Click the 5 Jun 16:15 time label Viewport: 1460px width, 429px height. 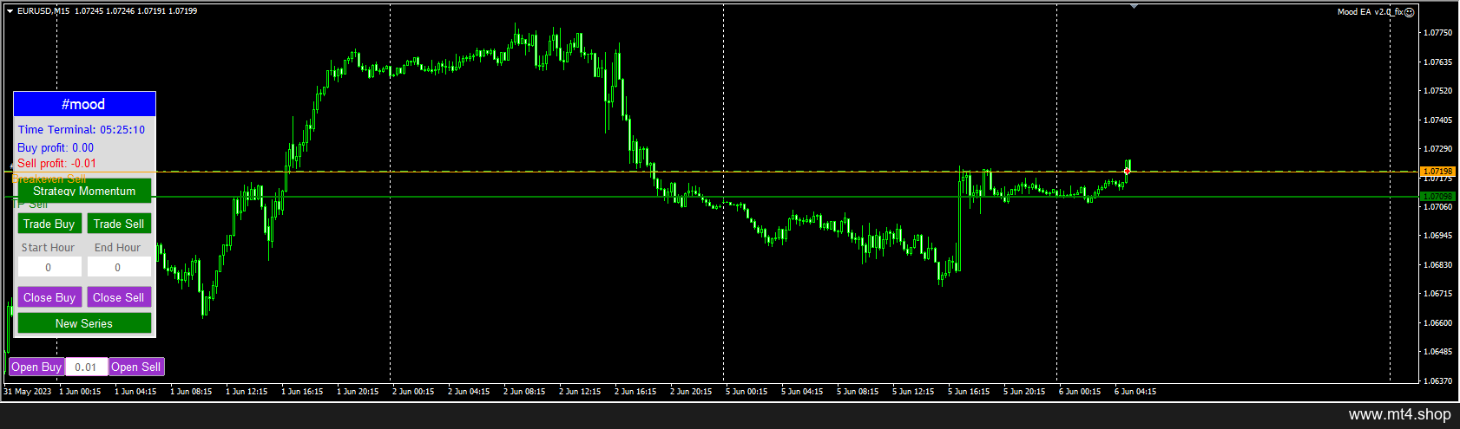(x=969, y=391)
